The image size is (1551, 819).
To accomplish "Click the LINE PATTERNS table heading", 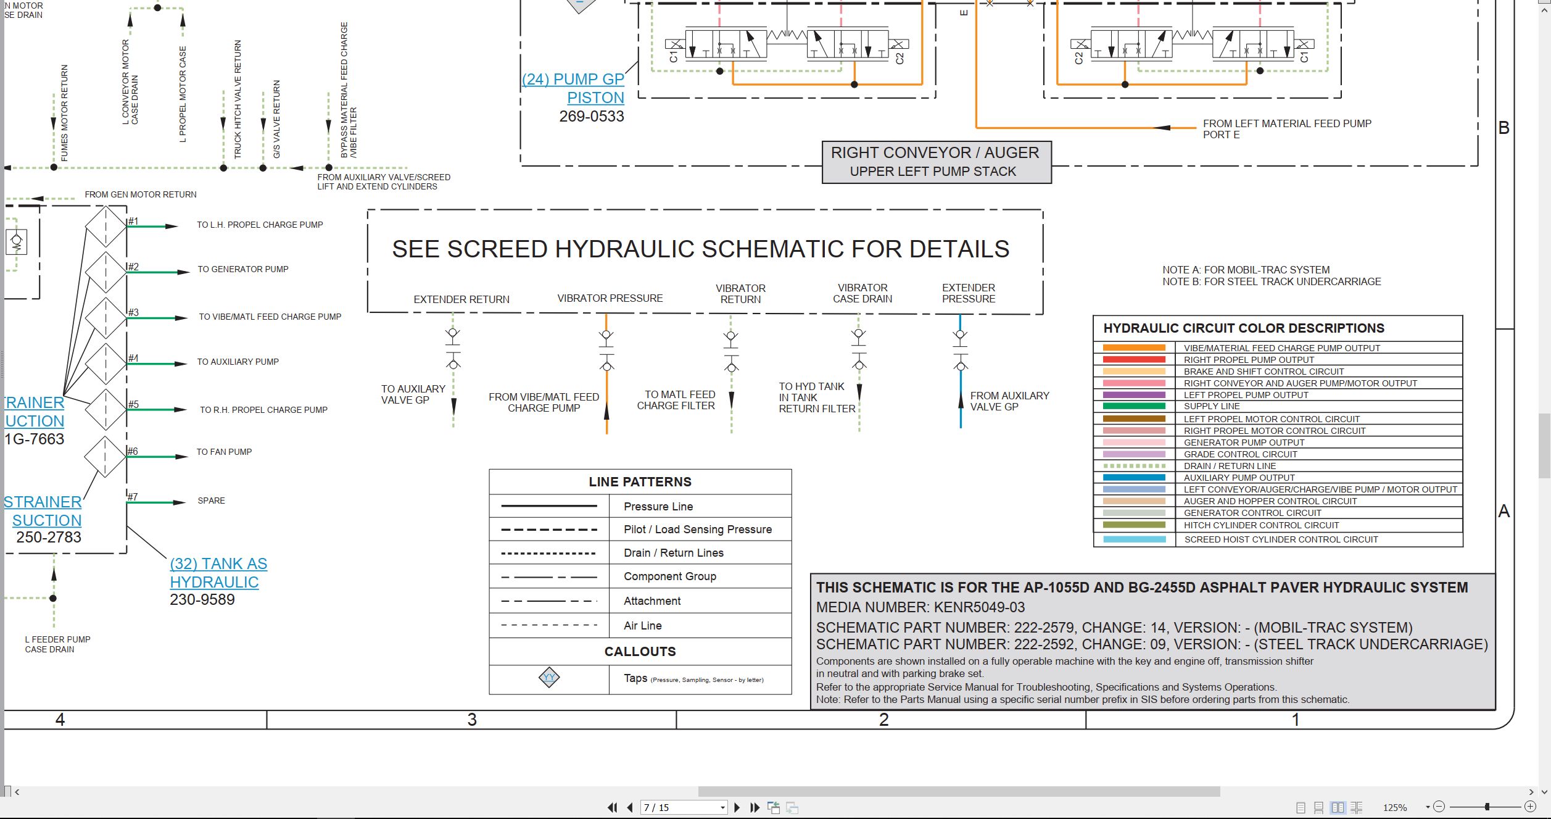I will tap(640, 482).
